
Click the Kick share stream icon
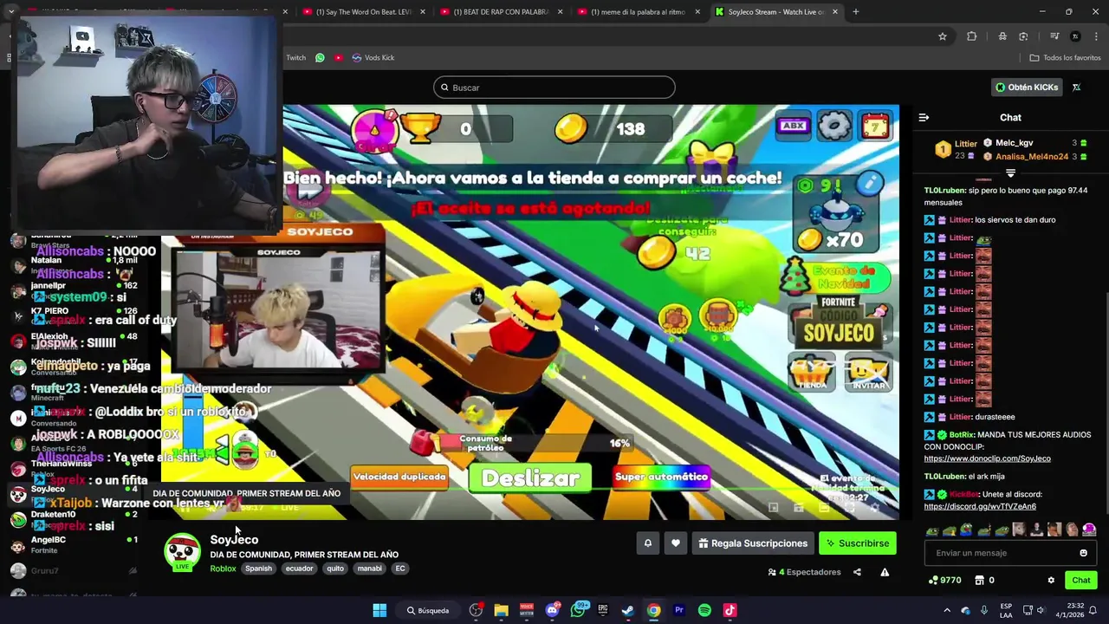click(857, 572)
